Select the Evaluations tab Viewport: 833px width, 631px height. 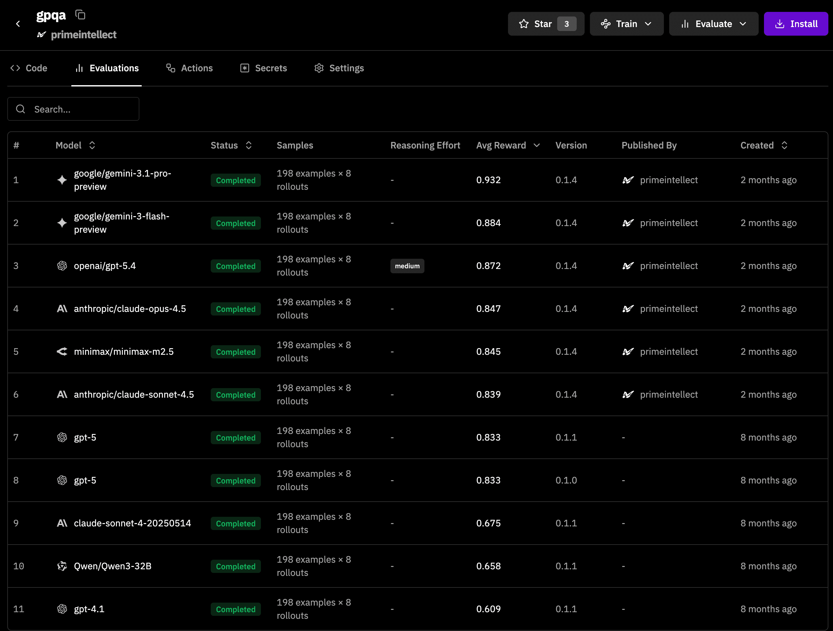point(107,68)
